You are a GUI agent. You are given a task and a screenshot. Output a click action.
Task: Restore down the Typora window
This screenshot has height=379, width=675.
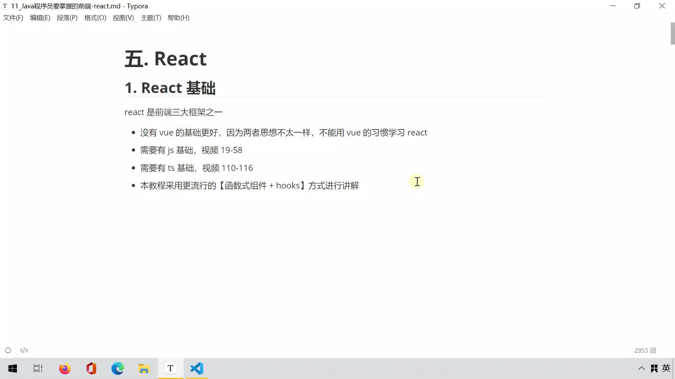pyautogui.click(x=637, y=6)
